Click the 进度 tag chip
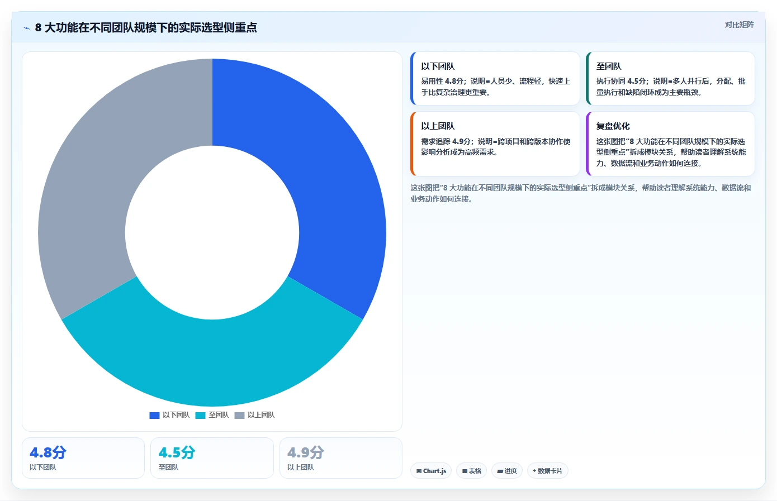This screenshot has width=777, height=501. coord(507,471)
